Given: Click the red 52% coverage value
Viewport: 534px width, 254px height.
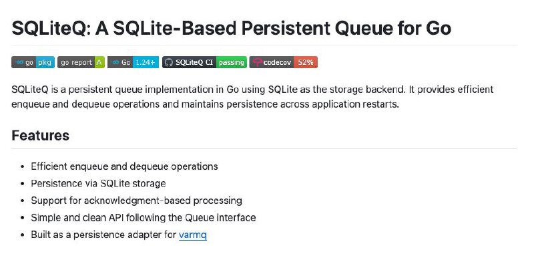Looking at the screenshot, I should [306, 62].
